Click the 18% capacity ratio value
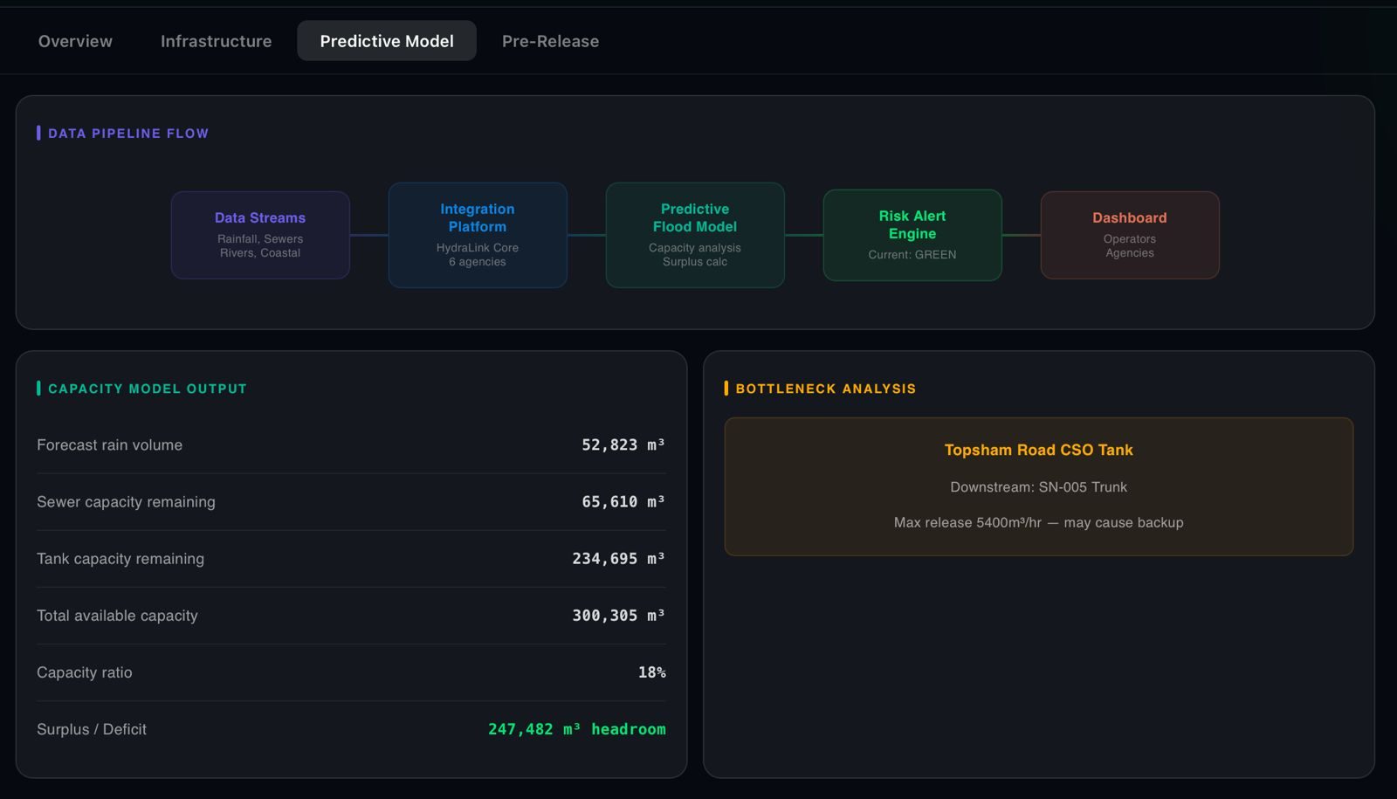The width and height of the screenshot is (1397, 799). coord(652,672)
